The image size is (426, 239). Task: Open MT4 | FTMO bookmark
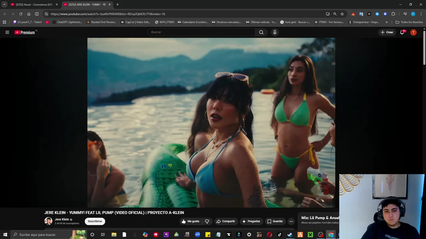[164, 22]
